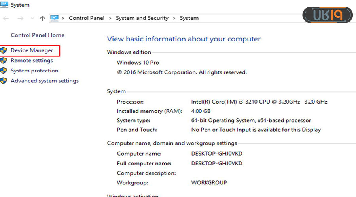The image size is (356, 197).
Task: Expand chevron after Control Panel breadcrumb
Action: (x=110, y=18)
